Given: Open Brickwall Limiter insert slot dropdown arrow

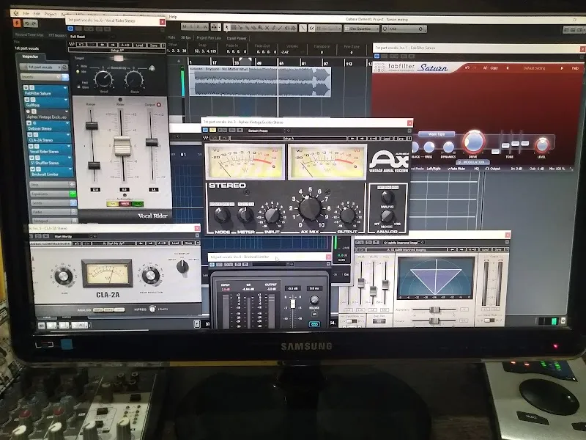Looking at the screenshot, I should point(70,169).
